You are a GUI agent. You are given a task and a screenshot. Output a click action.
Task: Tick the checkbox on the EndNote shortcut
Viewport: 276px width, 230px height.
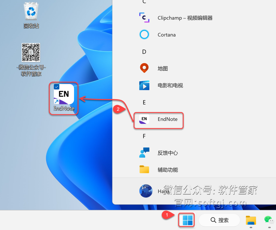click(57, 87)
